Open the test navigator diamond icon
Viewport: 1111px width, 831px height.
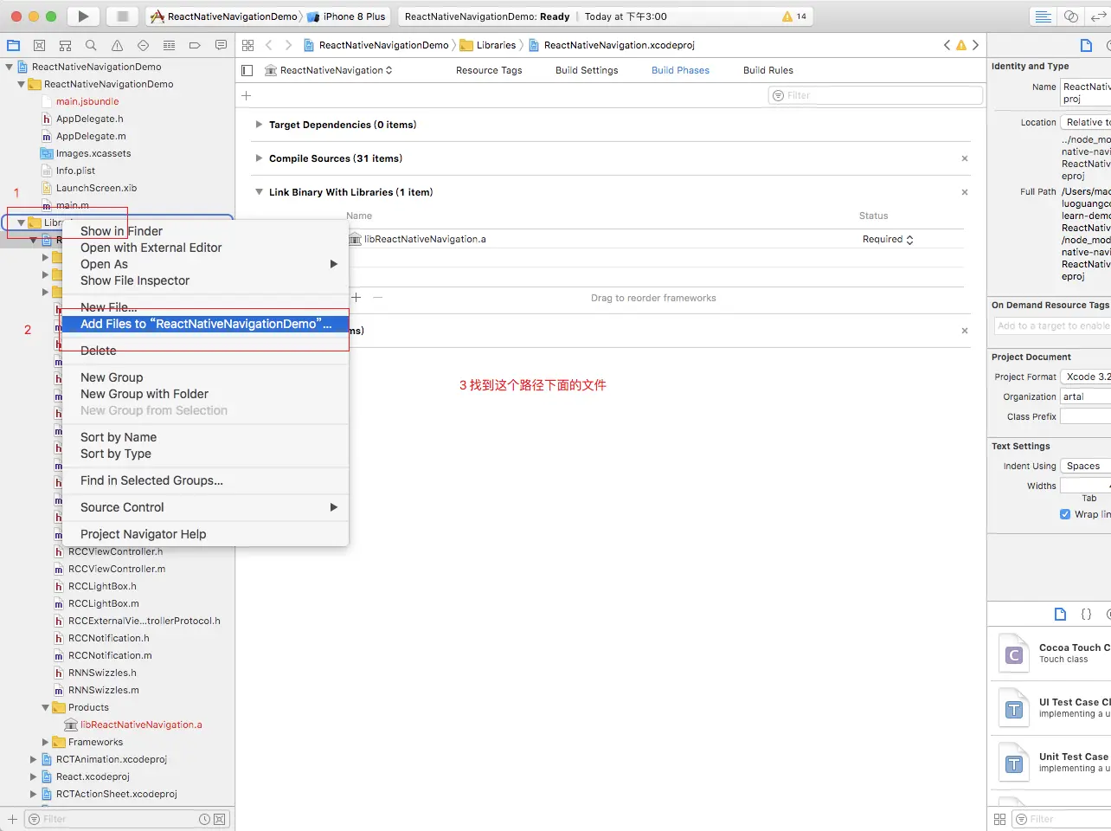(x=143, y=45)
